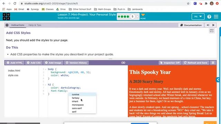
Task: Choose fantasy from autocomplete list
Action: (82, 98)
